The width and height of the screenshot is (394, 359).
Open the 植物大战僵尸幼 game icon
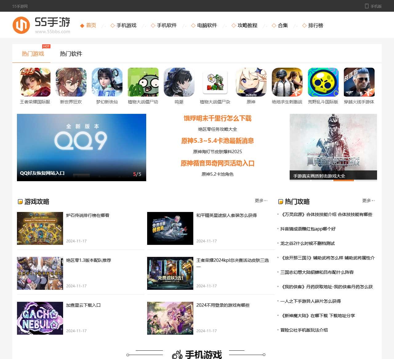point(143,82)
